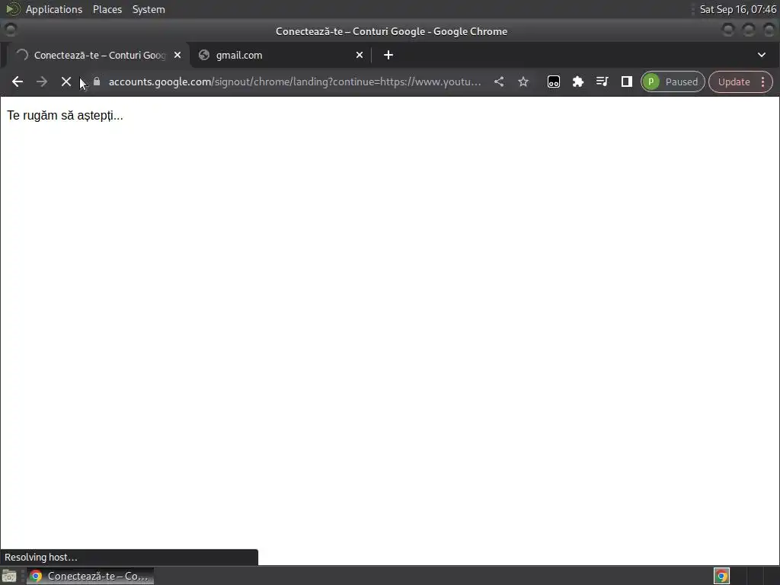The height and width of the screenshot is (585, 780).
Task: Open the System menu
Action: 149,9
